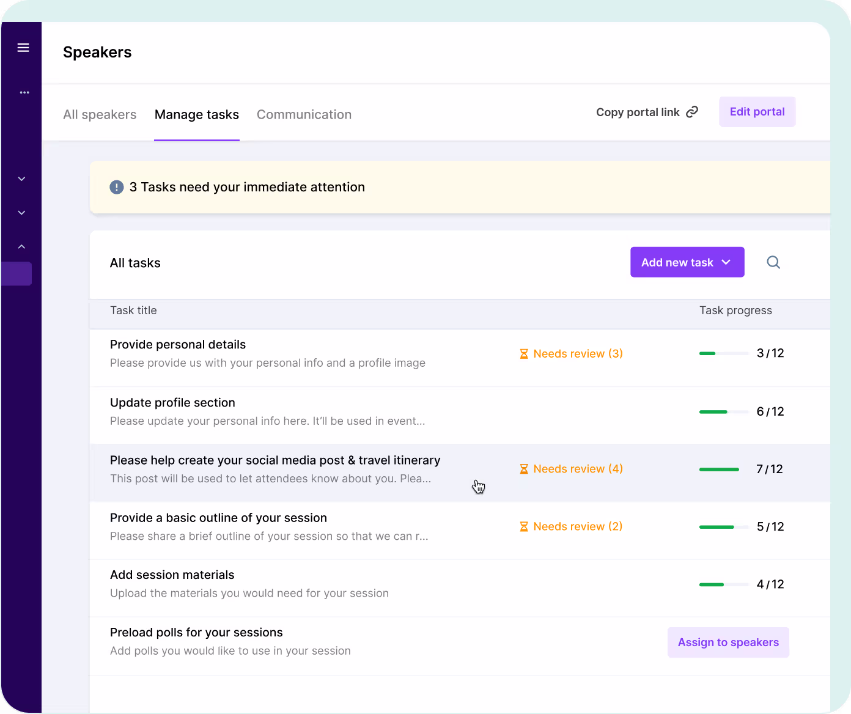Switch to the Communication tab

[304, 114]
